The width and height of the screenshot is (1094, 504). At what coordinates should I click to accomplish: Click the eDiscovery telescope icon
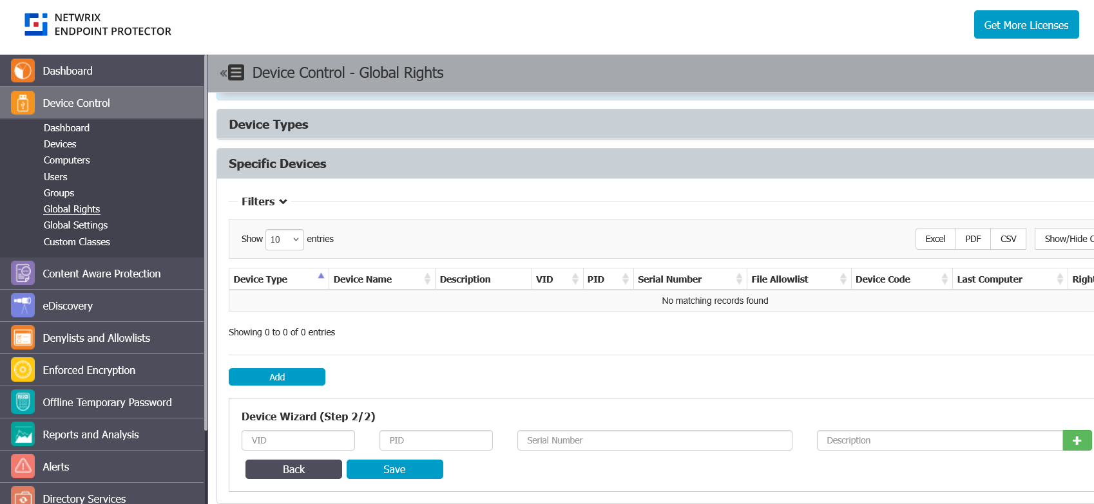point(23,306)
